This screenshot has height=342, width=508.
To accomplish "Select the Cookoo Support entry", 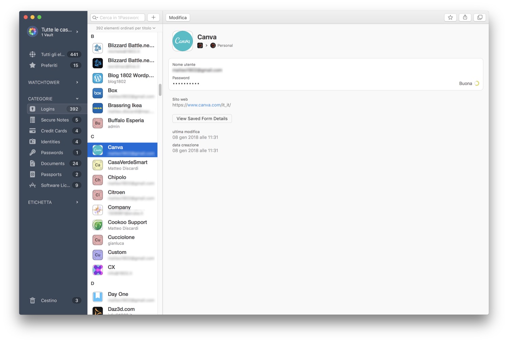I will [x=123, y=225].
